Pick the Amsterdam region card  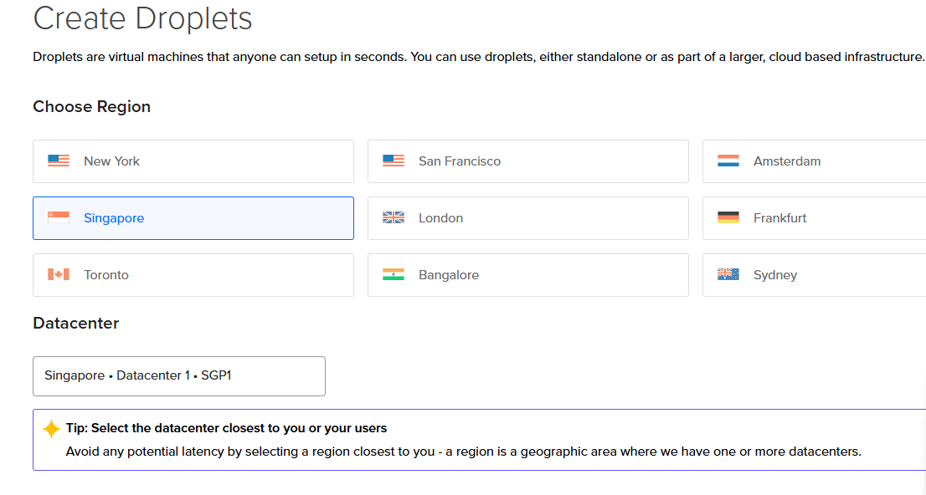coord(812,161)
